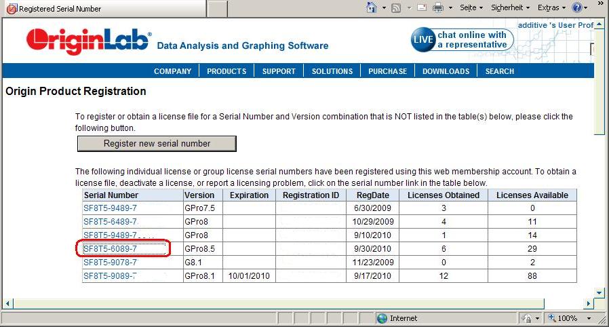Viewport: 609px width, 327px height.
Task: Open the SOLUTIONS navigation item
Action: [x=332, y=71]
